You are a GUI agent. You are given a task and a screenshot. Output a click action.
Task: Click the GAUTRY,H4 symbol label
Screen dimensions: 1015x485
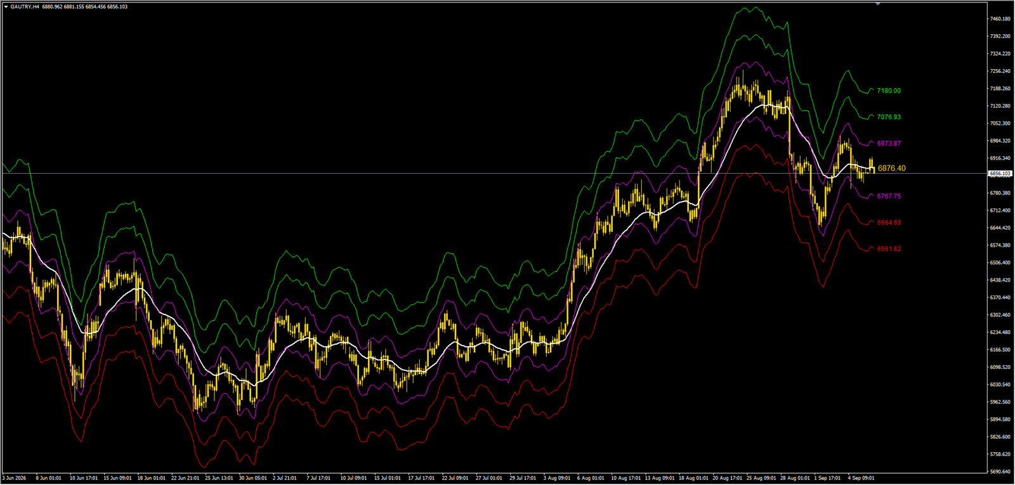pos(25,6)
